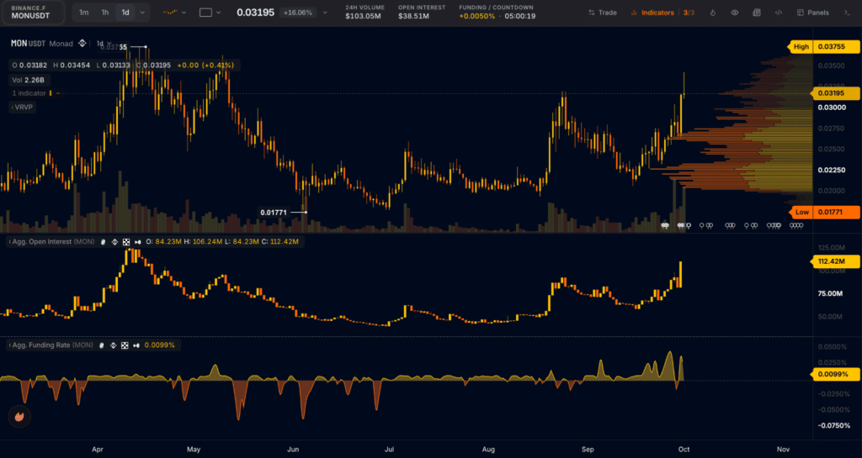Click the 112.42M open interest axis label
The image size is (862, 458).
pyautogui.click(x=836, y=261)
